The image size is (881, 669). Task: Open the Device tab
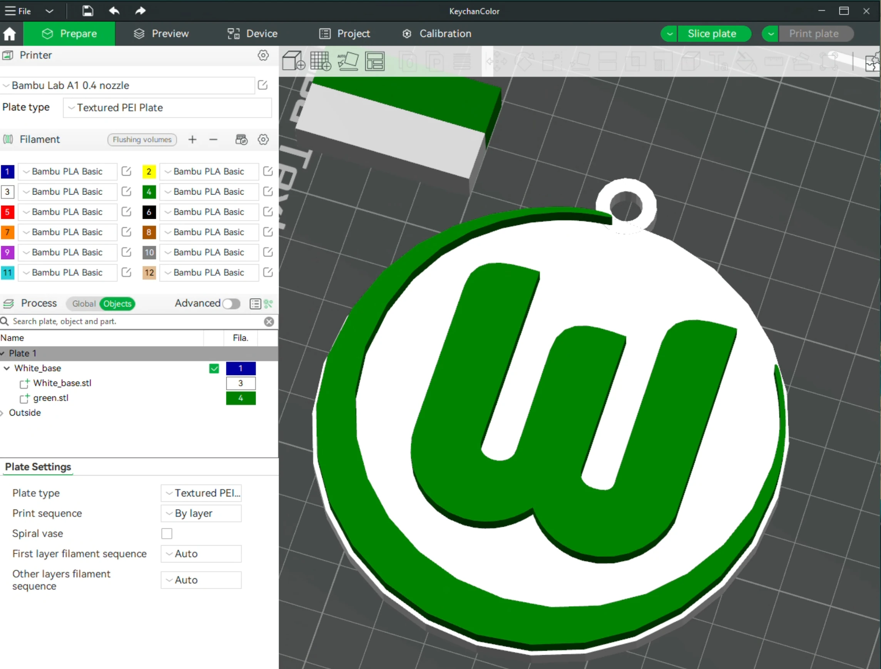pos(252,34)
